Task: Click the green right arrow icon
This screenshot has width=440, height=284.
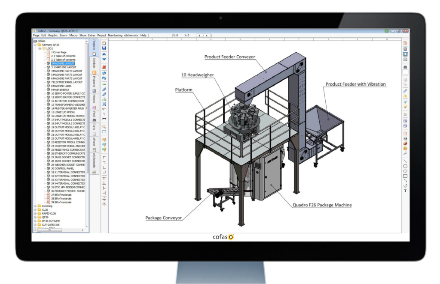Action: pyautogui.click(x=104, y=84)
